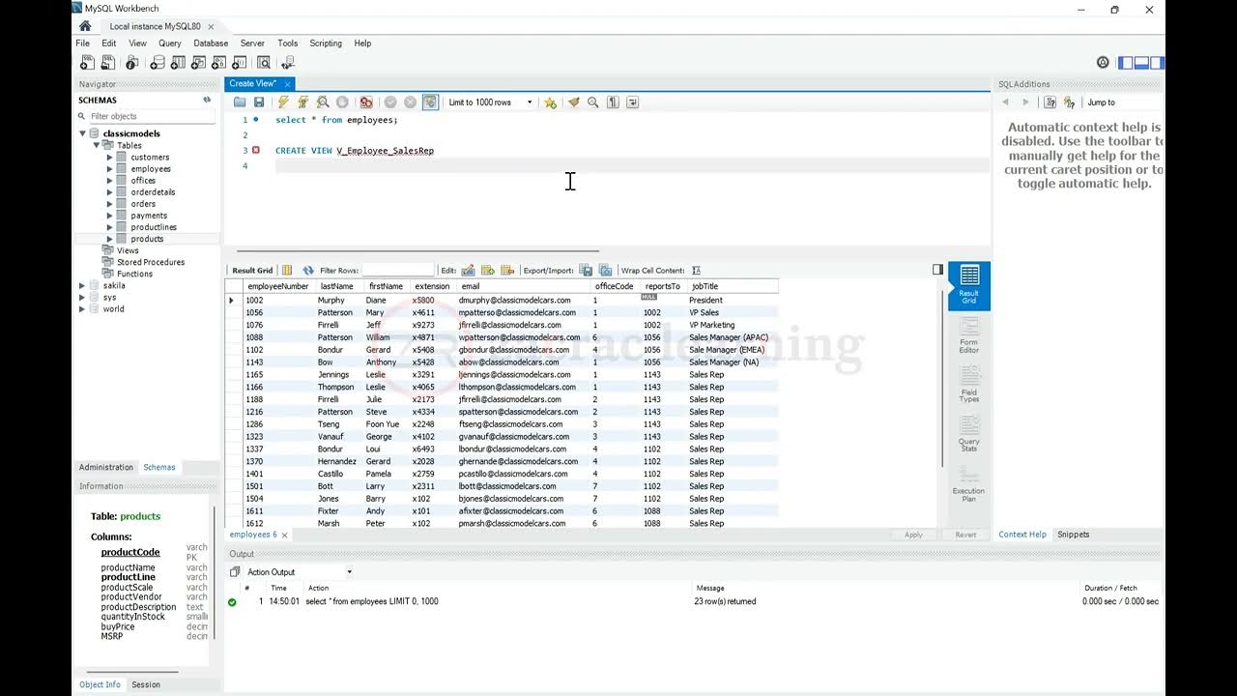Open the Server menu

[x=252, y=43]
